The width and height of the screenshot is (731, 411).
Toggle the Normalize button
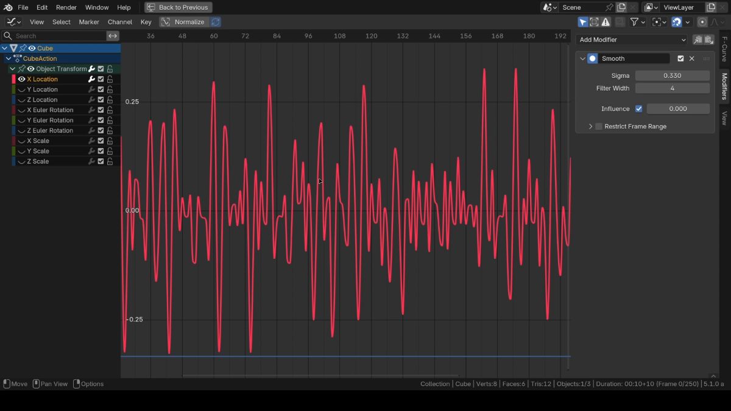coord(183,22)
